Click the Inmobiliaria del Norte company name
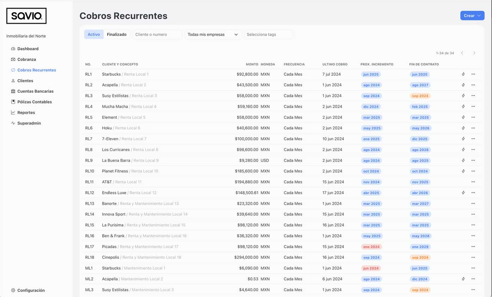Screen dimensions: 492x297 (26, 36)
